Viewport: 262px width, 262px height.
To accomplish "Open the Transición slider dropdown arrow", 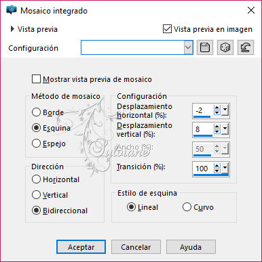I will tap(225, 169).
